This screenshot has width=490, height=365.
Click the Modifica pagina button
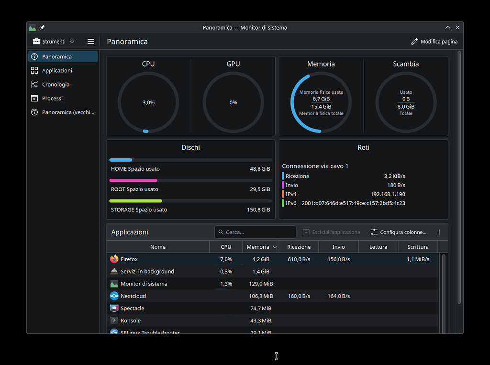(434, 41)
